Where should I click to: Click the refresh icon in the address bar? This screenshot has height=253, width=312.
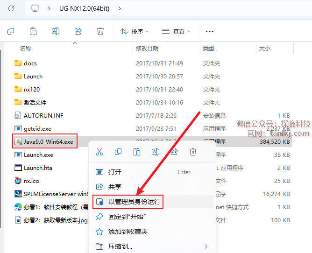point(11,8)
